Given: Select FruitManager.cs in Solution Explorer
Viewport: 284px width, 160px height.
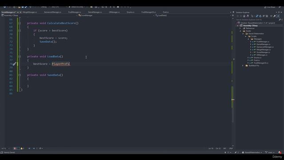Looking at the screenshot, I should (x=263, y=42).
